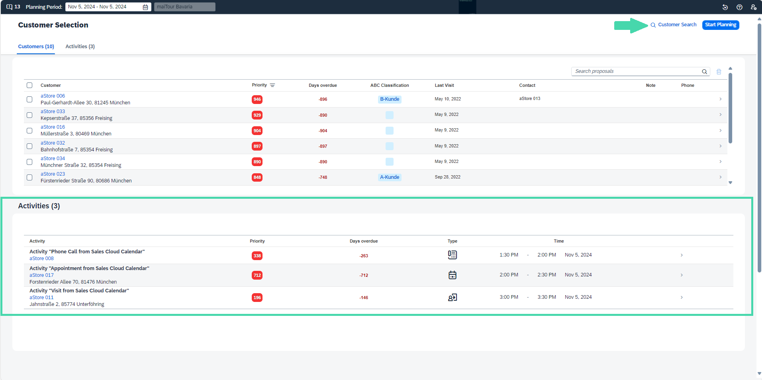762x380 pixels.
Task: Click the Priority column sort icon
Action: tap(272, 85)
